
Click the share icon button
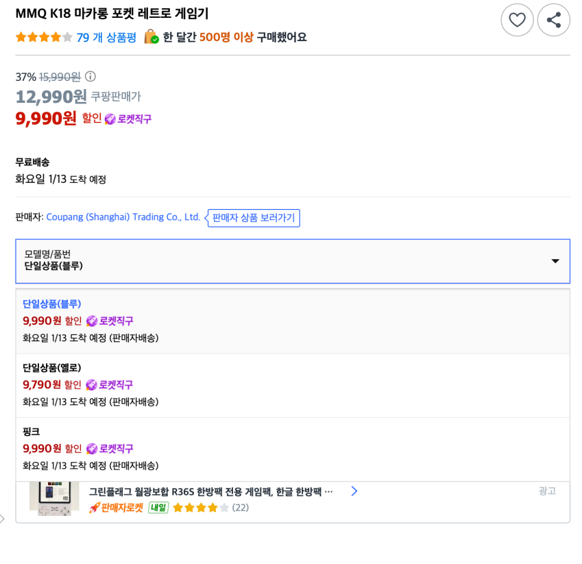(553, 20)
